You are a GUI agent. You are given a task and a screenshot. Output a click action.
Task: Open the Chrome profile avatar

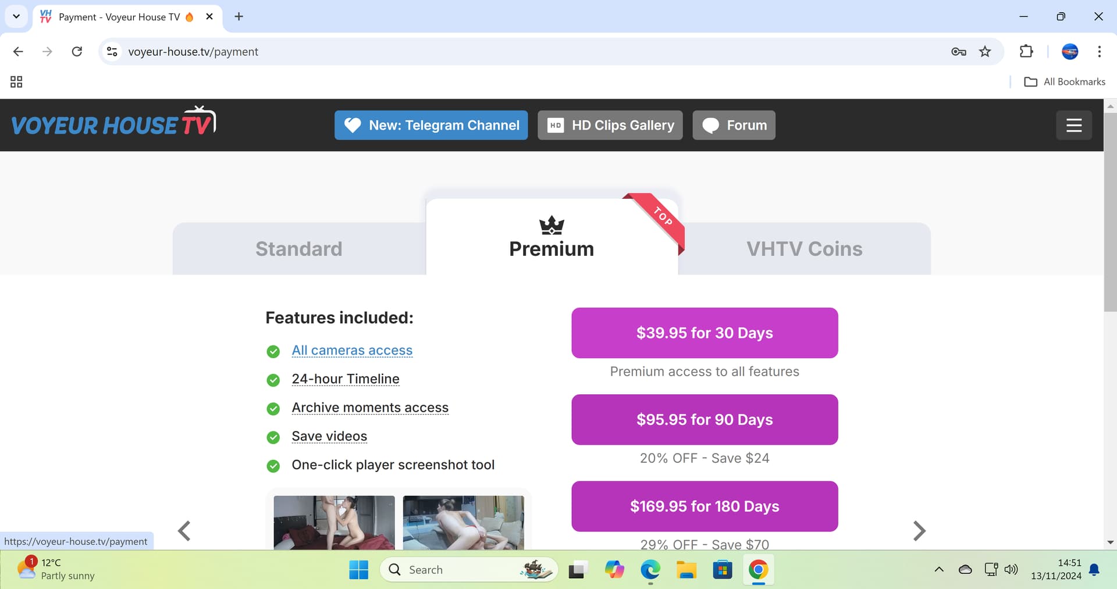point(1069,52)
